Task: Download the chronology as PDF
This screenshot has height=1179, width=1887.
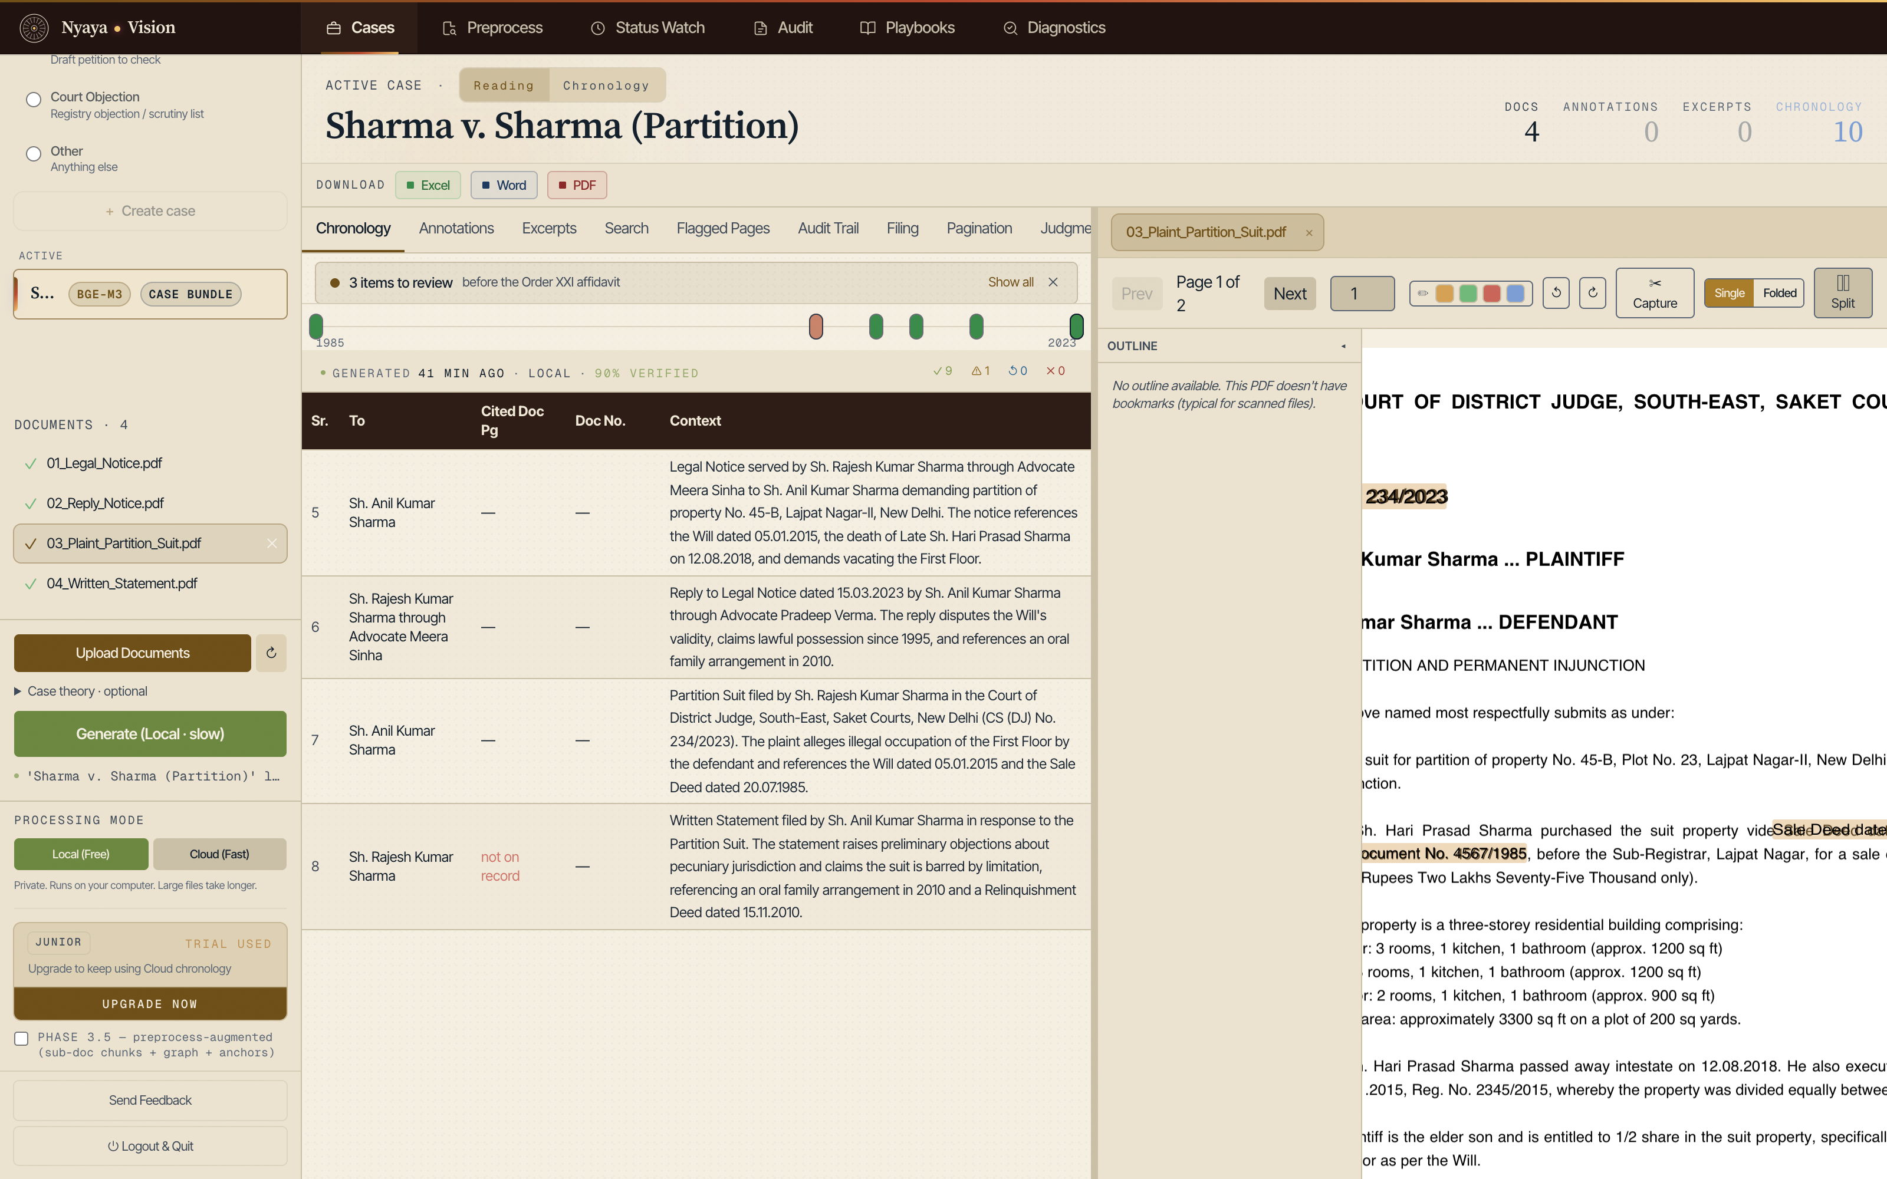Action: [577, 185]
